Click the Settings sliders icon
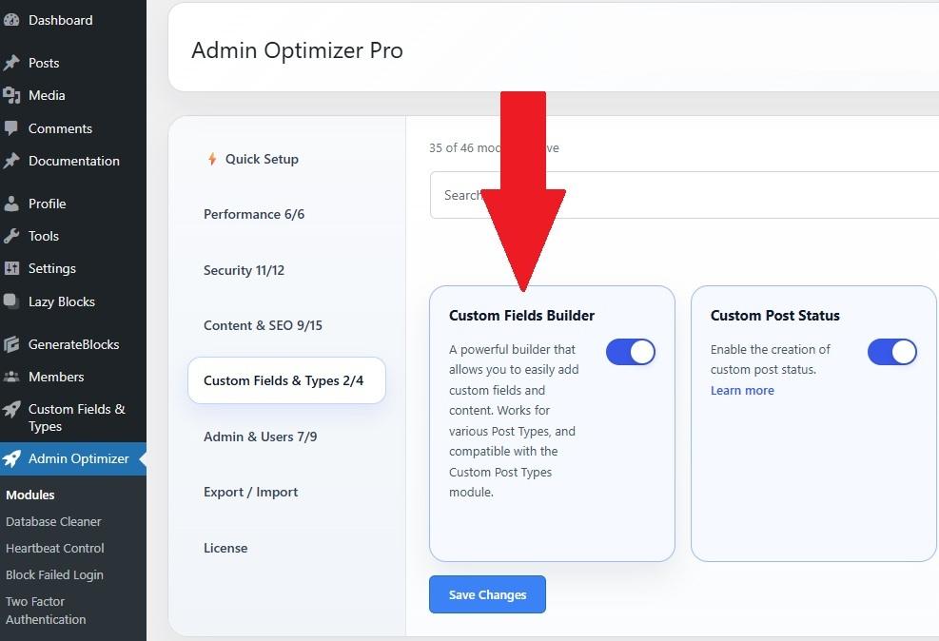The width and height of the screenshot is (939, 641). (x=11, y=268)
